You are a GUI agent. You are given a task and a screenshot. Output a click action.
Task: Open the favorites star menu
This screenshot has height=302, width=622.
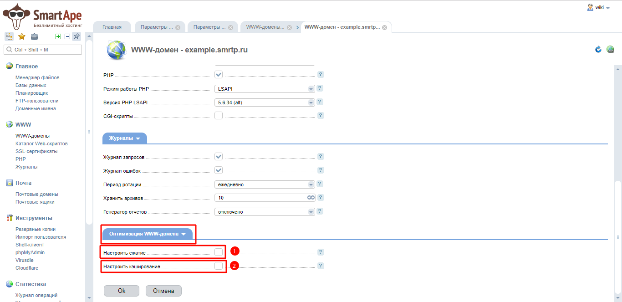[x=21, y=37]
